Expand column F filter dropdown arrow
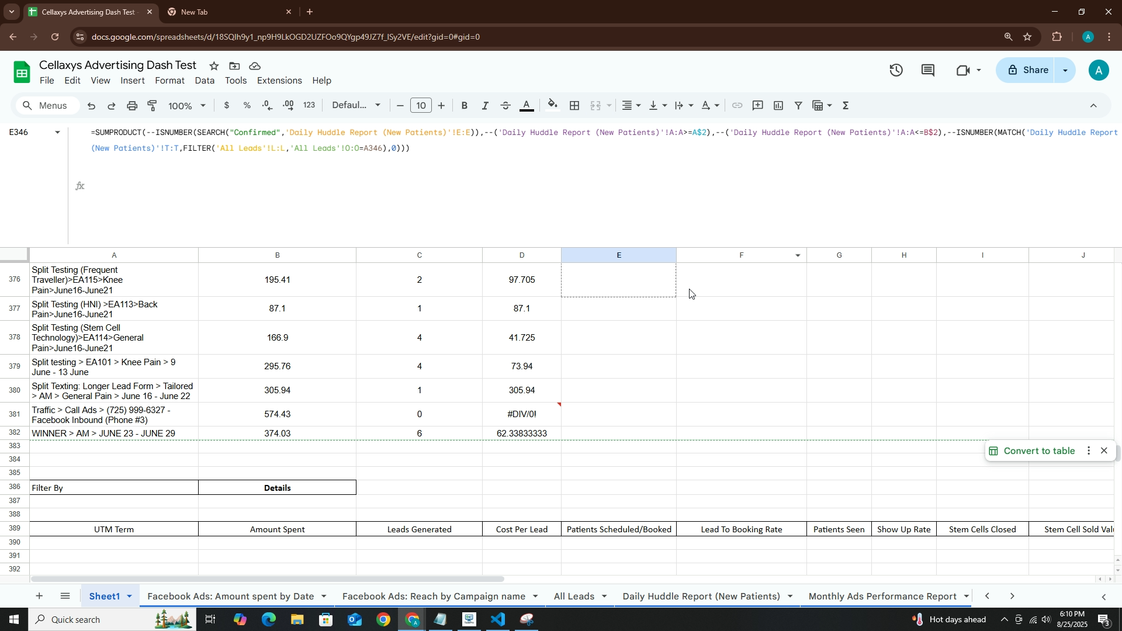 pyautogui.click(x=798, y=255)
